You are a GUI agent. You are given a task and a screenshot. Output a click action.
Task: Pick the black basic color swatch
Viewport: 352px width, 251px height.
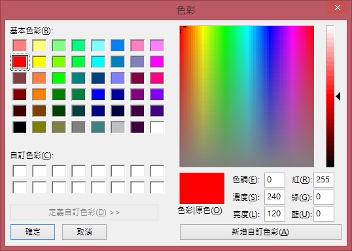tap(20, 127)
